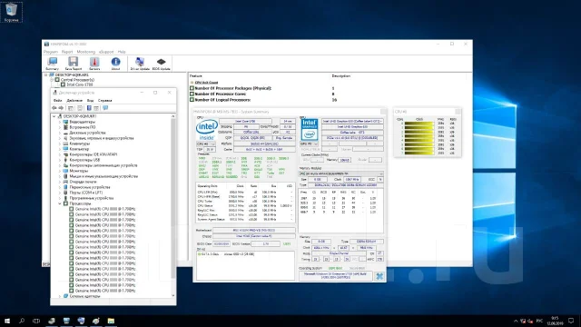Click the BIOS Update chip icon
The width and height of the screenshot is (581, 327).
[x=162, y=64]
